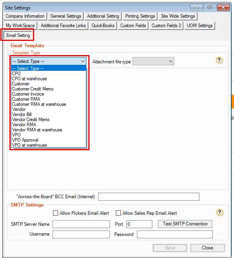Switch to the QuickBooks tab
234x260 pixels.
point(103,26)
